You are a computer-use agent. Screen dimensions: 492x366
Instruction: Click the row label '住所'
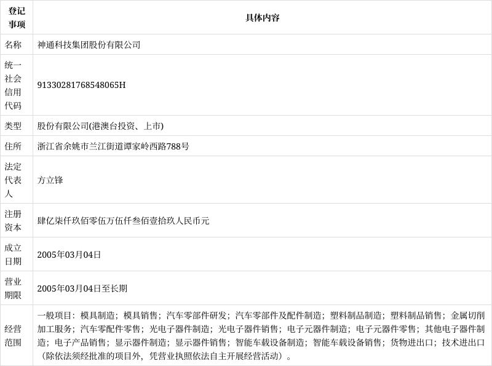click(x=13, y=146)
